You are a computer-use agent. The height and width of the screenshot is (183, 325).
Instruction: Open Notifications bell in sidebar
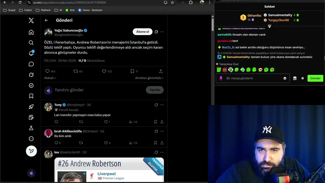pyautogui.click(x=31, y=53)
